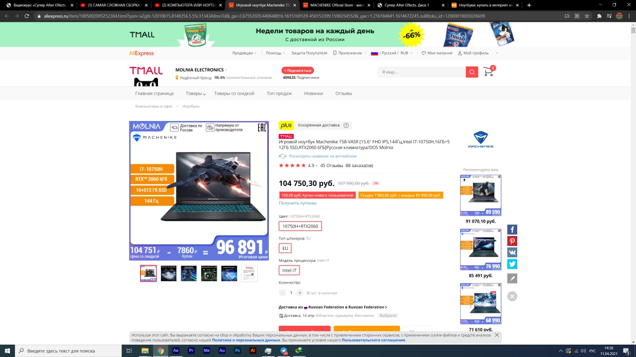Click Ноутбуки breadcrumb link
The image size is (636, 357).
(x=191, y=106)
